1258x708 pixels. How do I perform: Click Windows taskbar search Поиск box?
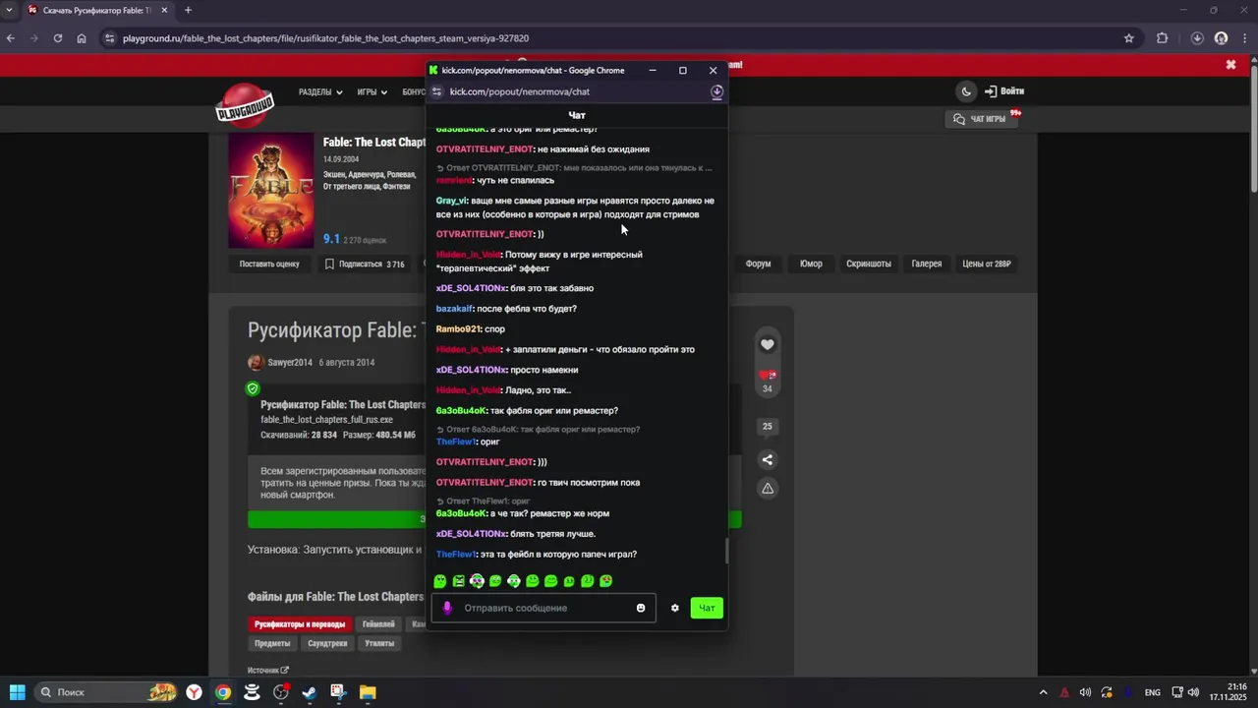pos(106,692)
